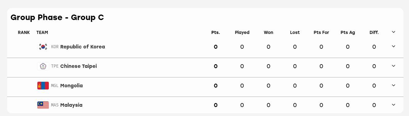
Task: Click the Won column header
Action: click(268, 32)
